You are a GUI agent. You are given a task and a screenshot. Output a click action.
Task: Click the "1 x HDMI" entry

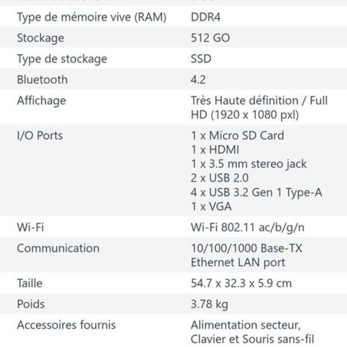tap(215, 150)
